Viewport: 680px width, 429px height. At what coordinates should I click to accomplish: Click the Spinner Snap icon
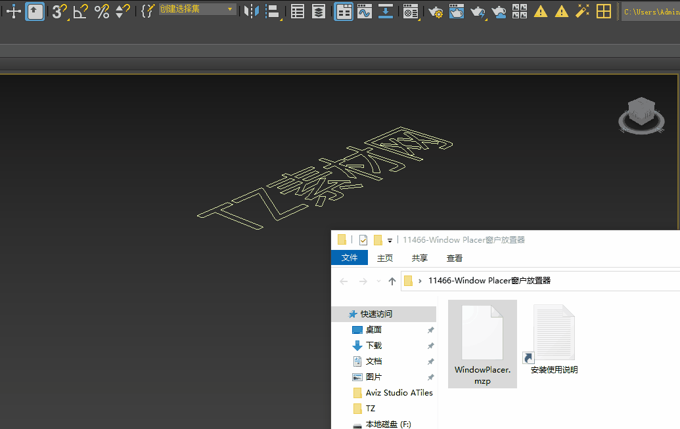122,11
